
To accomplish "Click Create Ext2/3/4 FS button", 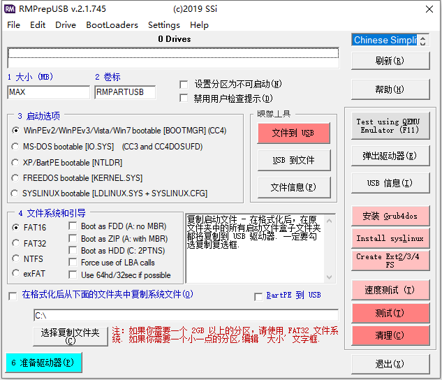I will coord(390,261).
